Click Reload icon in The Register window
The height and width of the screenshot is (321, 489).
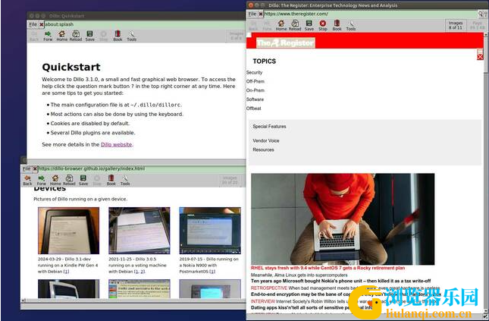pos(295,24)
